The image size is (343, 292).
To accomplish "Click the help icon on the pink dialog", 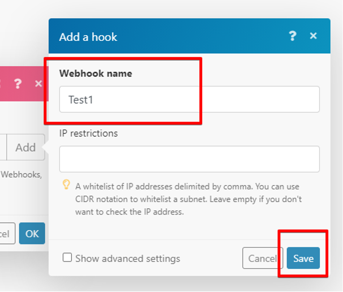I will [x=18, y=84].
